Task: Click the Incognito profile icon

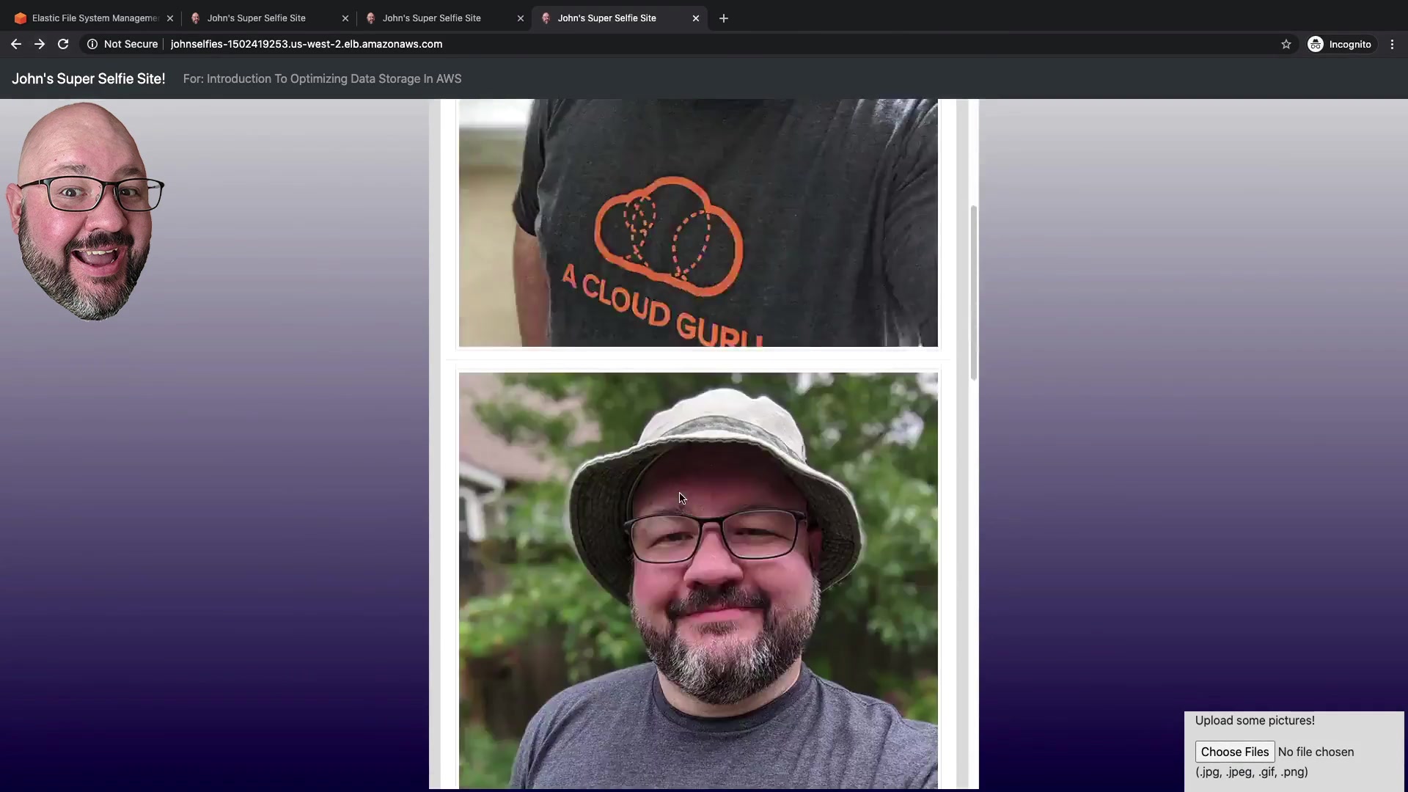Action: point(1316,44)
